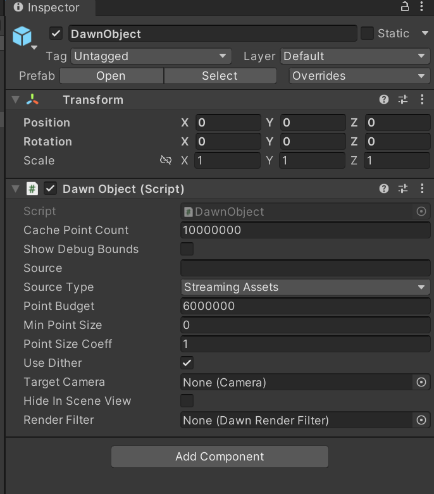
Task: Open the Tag dropdown showing Untagged
Action: 151,56
